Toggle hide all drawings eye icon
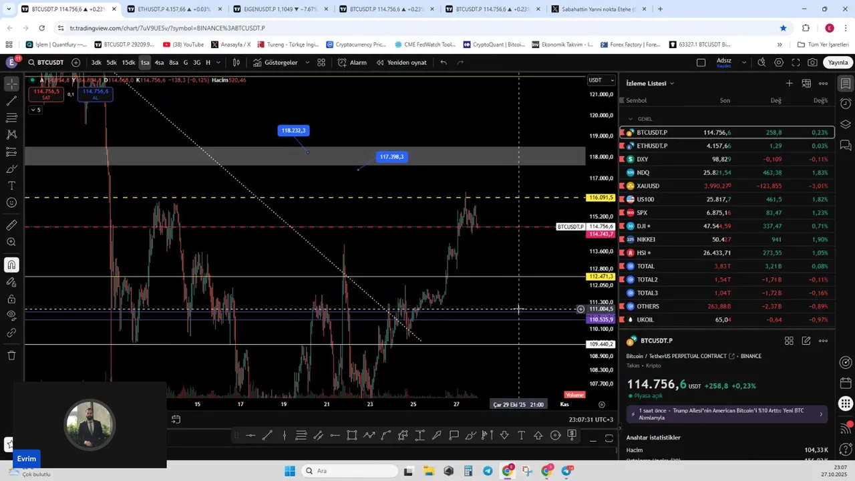The width and height of the screenshot is (855, 481). [x=11, y=315]
